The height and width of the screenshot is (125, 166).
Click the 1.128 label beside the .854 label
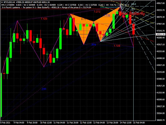point(117,46)
